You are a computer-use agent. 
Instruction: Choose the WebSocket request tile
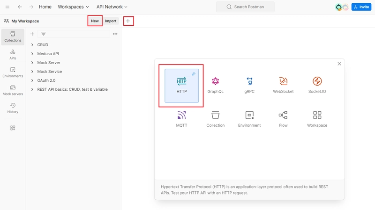283,85
